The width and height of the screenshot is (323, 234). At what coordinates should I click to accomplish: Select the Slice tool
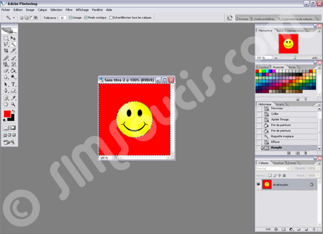(13, 50)
